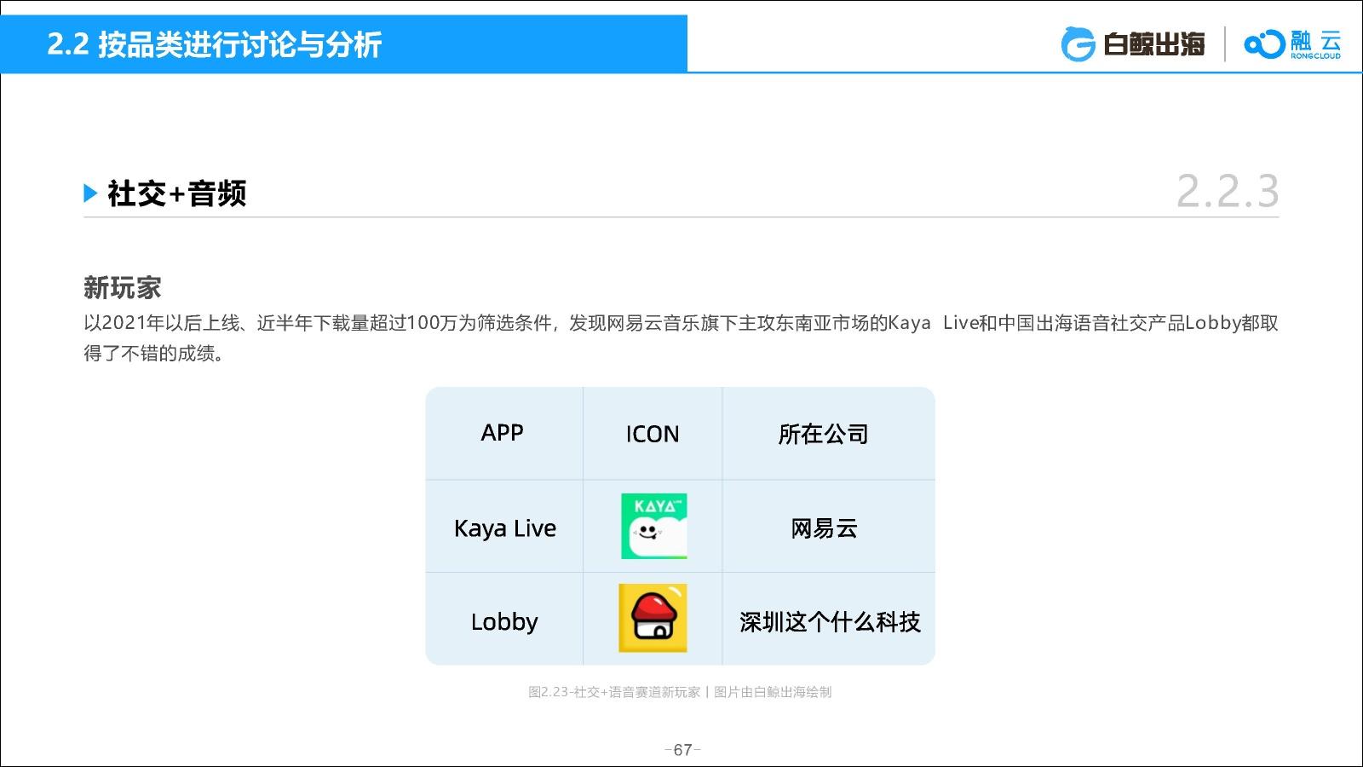Click the Lobby mushroom house icon
This screenshot has width=1363, height=767.
click(653, 619)
